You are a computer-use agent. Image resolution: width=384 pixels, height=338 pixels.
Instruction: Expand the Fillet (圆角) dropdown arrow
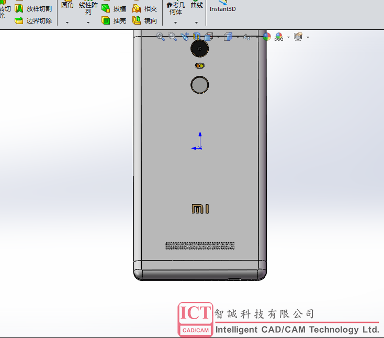(67, 22)
